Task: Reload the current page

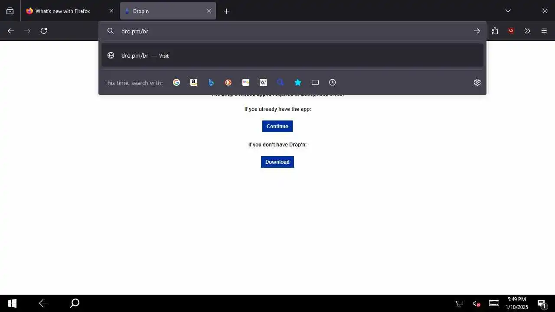Action: (x=44, y=31)
